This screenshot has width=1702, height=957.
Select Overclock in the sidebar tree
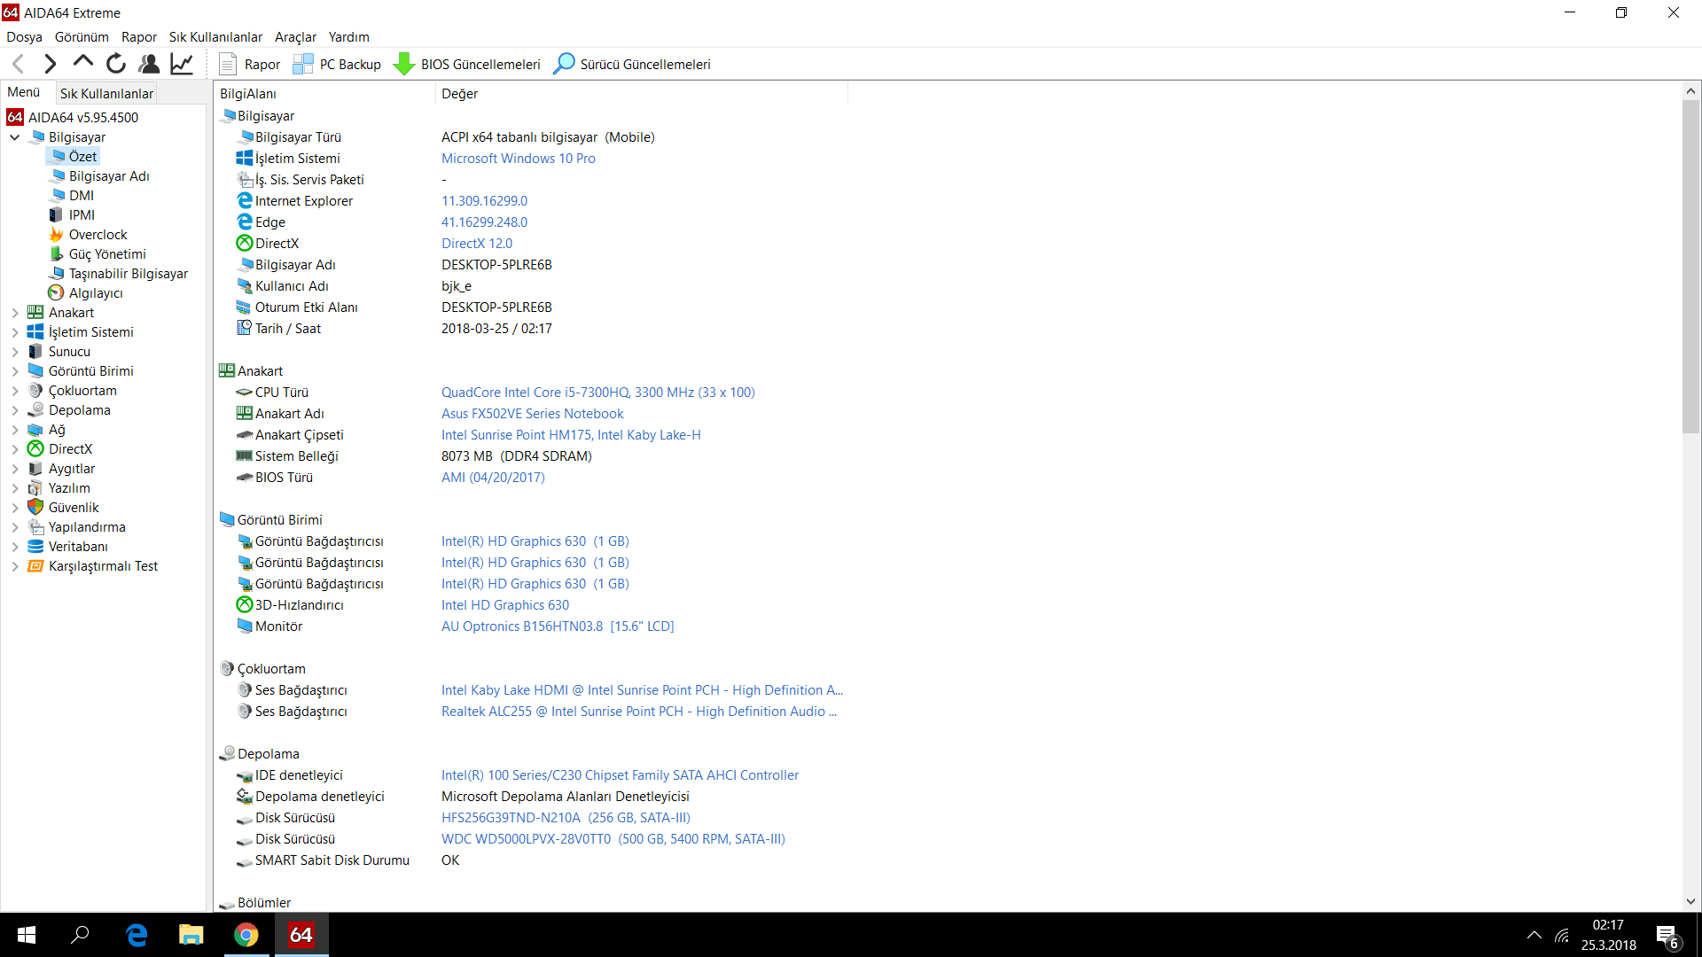pos(98,235)
